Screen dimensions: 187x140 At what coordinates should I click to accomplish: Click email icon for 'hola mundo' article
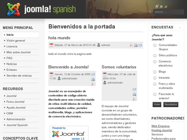[140, 45]
